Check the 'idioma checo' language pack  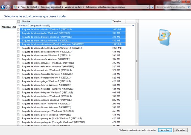[x=18, y=40]
